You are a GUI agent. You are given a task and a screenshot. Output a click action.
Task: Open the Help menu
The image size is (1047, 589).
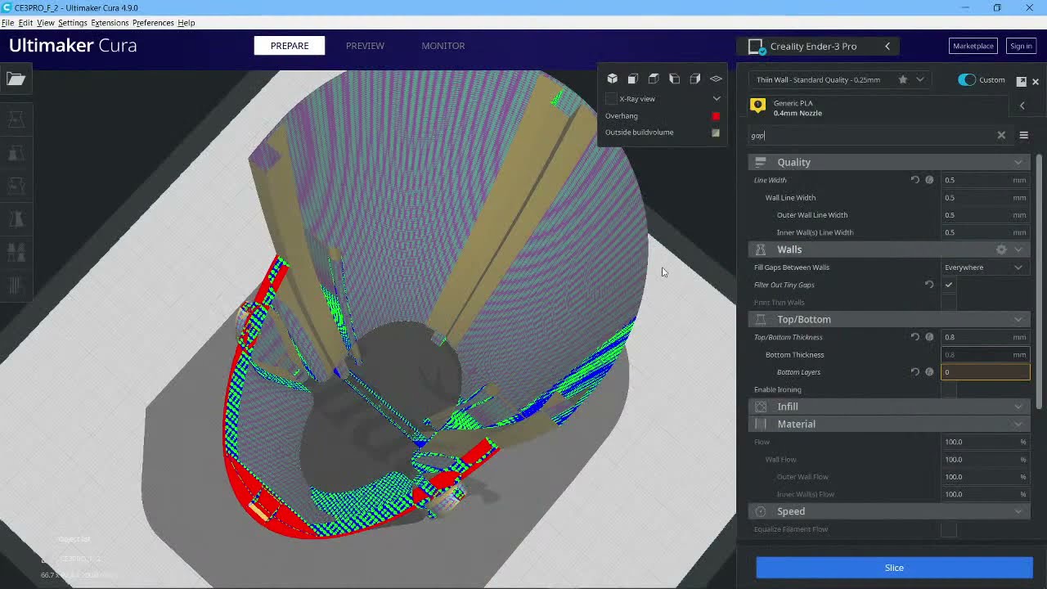186,23
